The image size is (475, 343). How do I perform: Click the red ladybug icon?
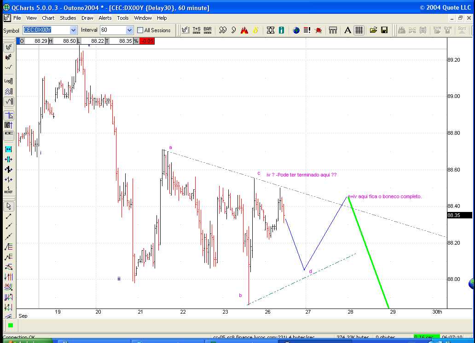pos(319,30)
